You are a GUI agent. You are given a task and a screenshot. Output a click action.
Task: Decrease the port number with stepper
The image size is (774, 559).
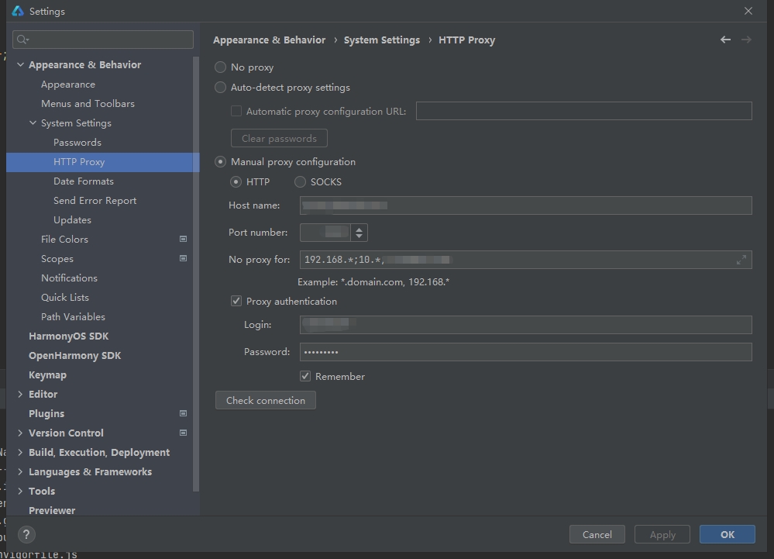pos(359,236)
